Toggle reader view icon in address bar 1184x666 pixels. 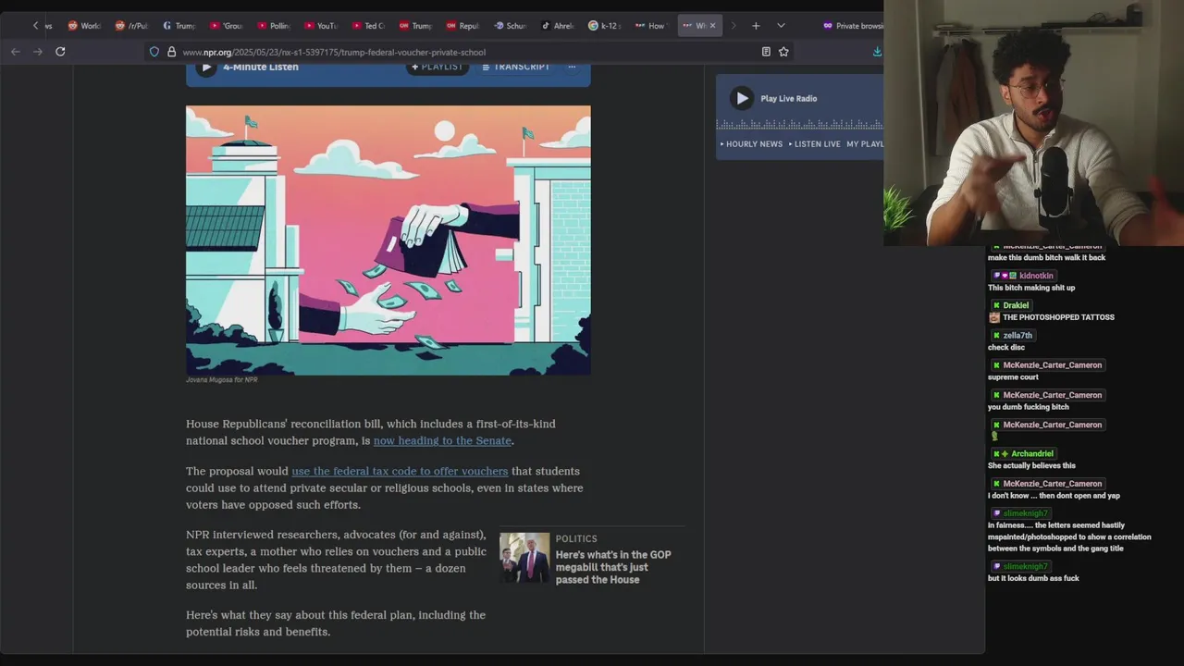pyautogui.click(x=766, y=52)
